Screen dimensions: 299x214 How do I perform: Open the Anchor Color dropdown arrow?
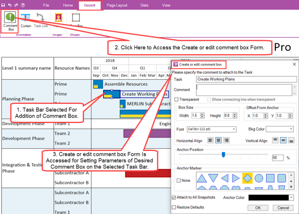click(291, 198)
